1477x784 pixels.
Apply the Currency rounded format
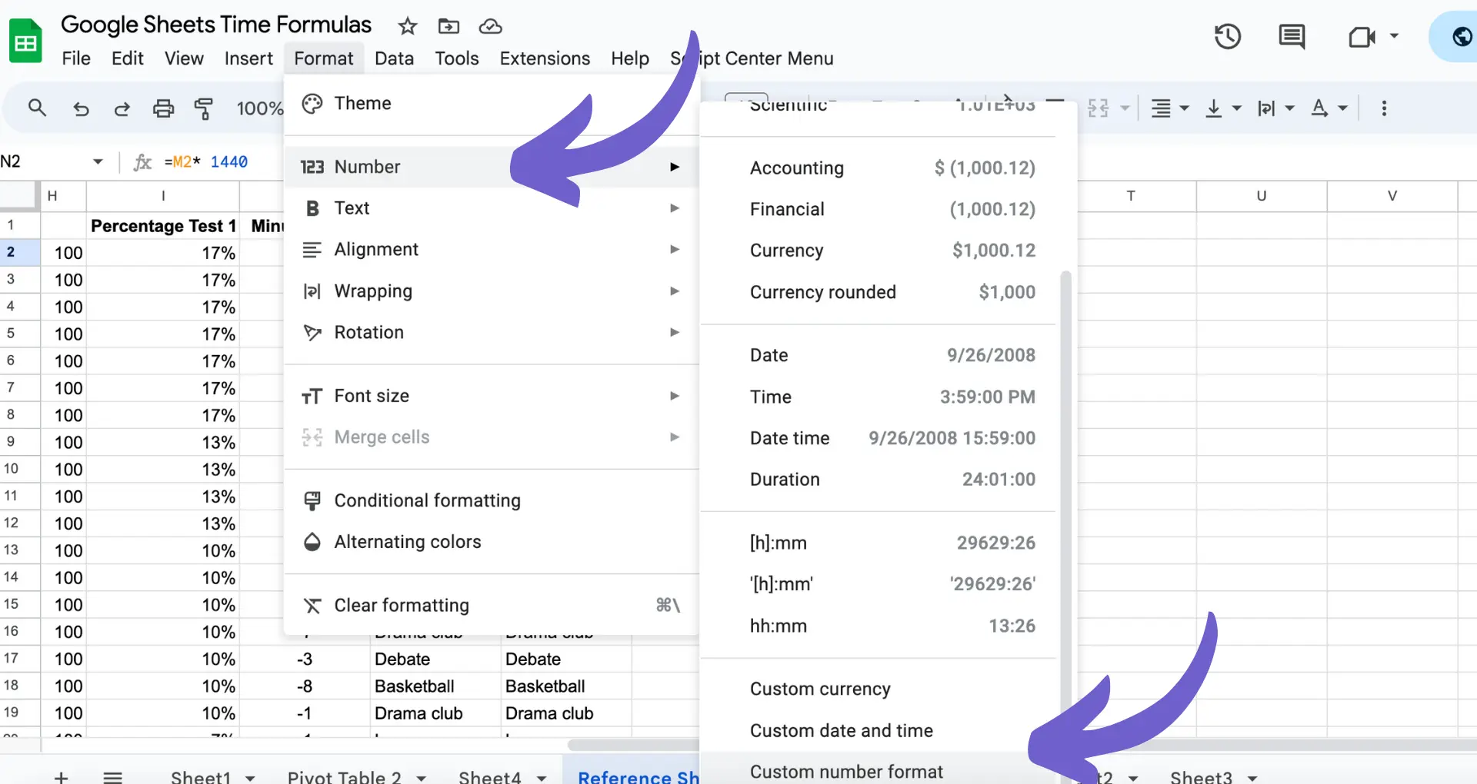click(x=880, y=292)
